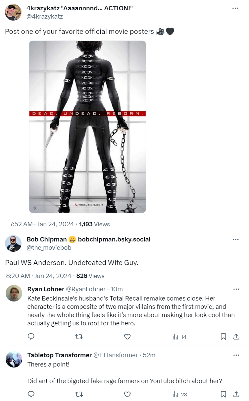
Task: Retweet Tabletop Transformer's reply
Action: (79, 394)
